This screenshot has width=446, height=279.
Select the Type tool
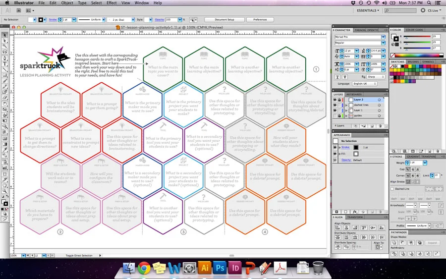4,64
